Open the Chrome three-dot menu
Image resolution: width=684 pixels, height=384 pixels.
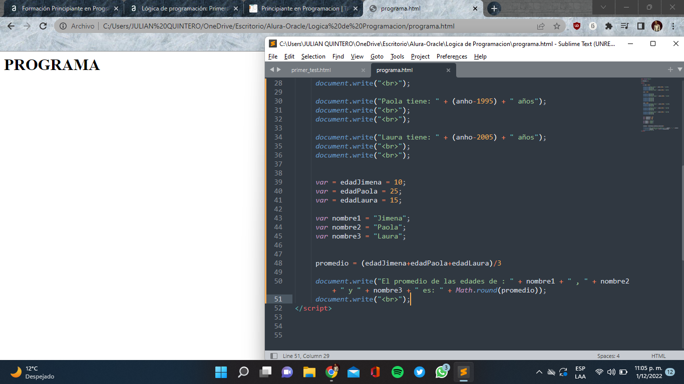pyautogui.click(x=673, y=26)
